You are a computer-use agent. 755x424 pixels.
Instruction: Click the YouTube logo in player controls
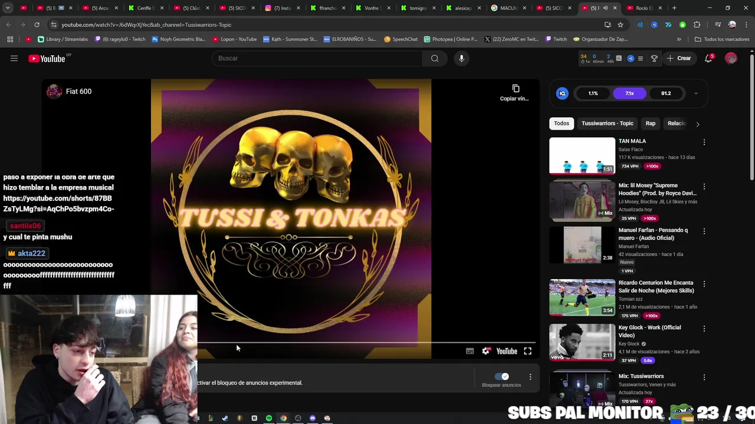pyautogui.click(x=507, y=351)
